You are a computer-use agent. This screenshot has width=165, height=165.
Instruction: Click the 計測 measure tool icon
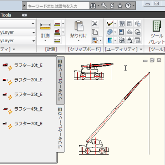(x=45, y=26)
